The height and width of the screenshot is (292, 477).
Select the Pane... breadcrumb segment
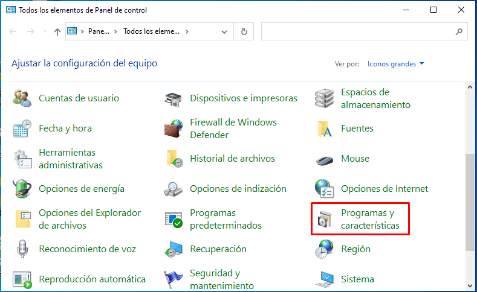point(99,31)
